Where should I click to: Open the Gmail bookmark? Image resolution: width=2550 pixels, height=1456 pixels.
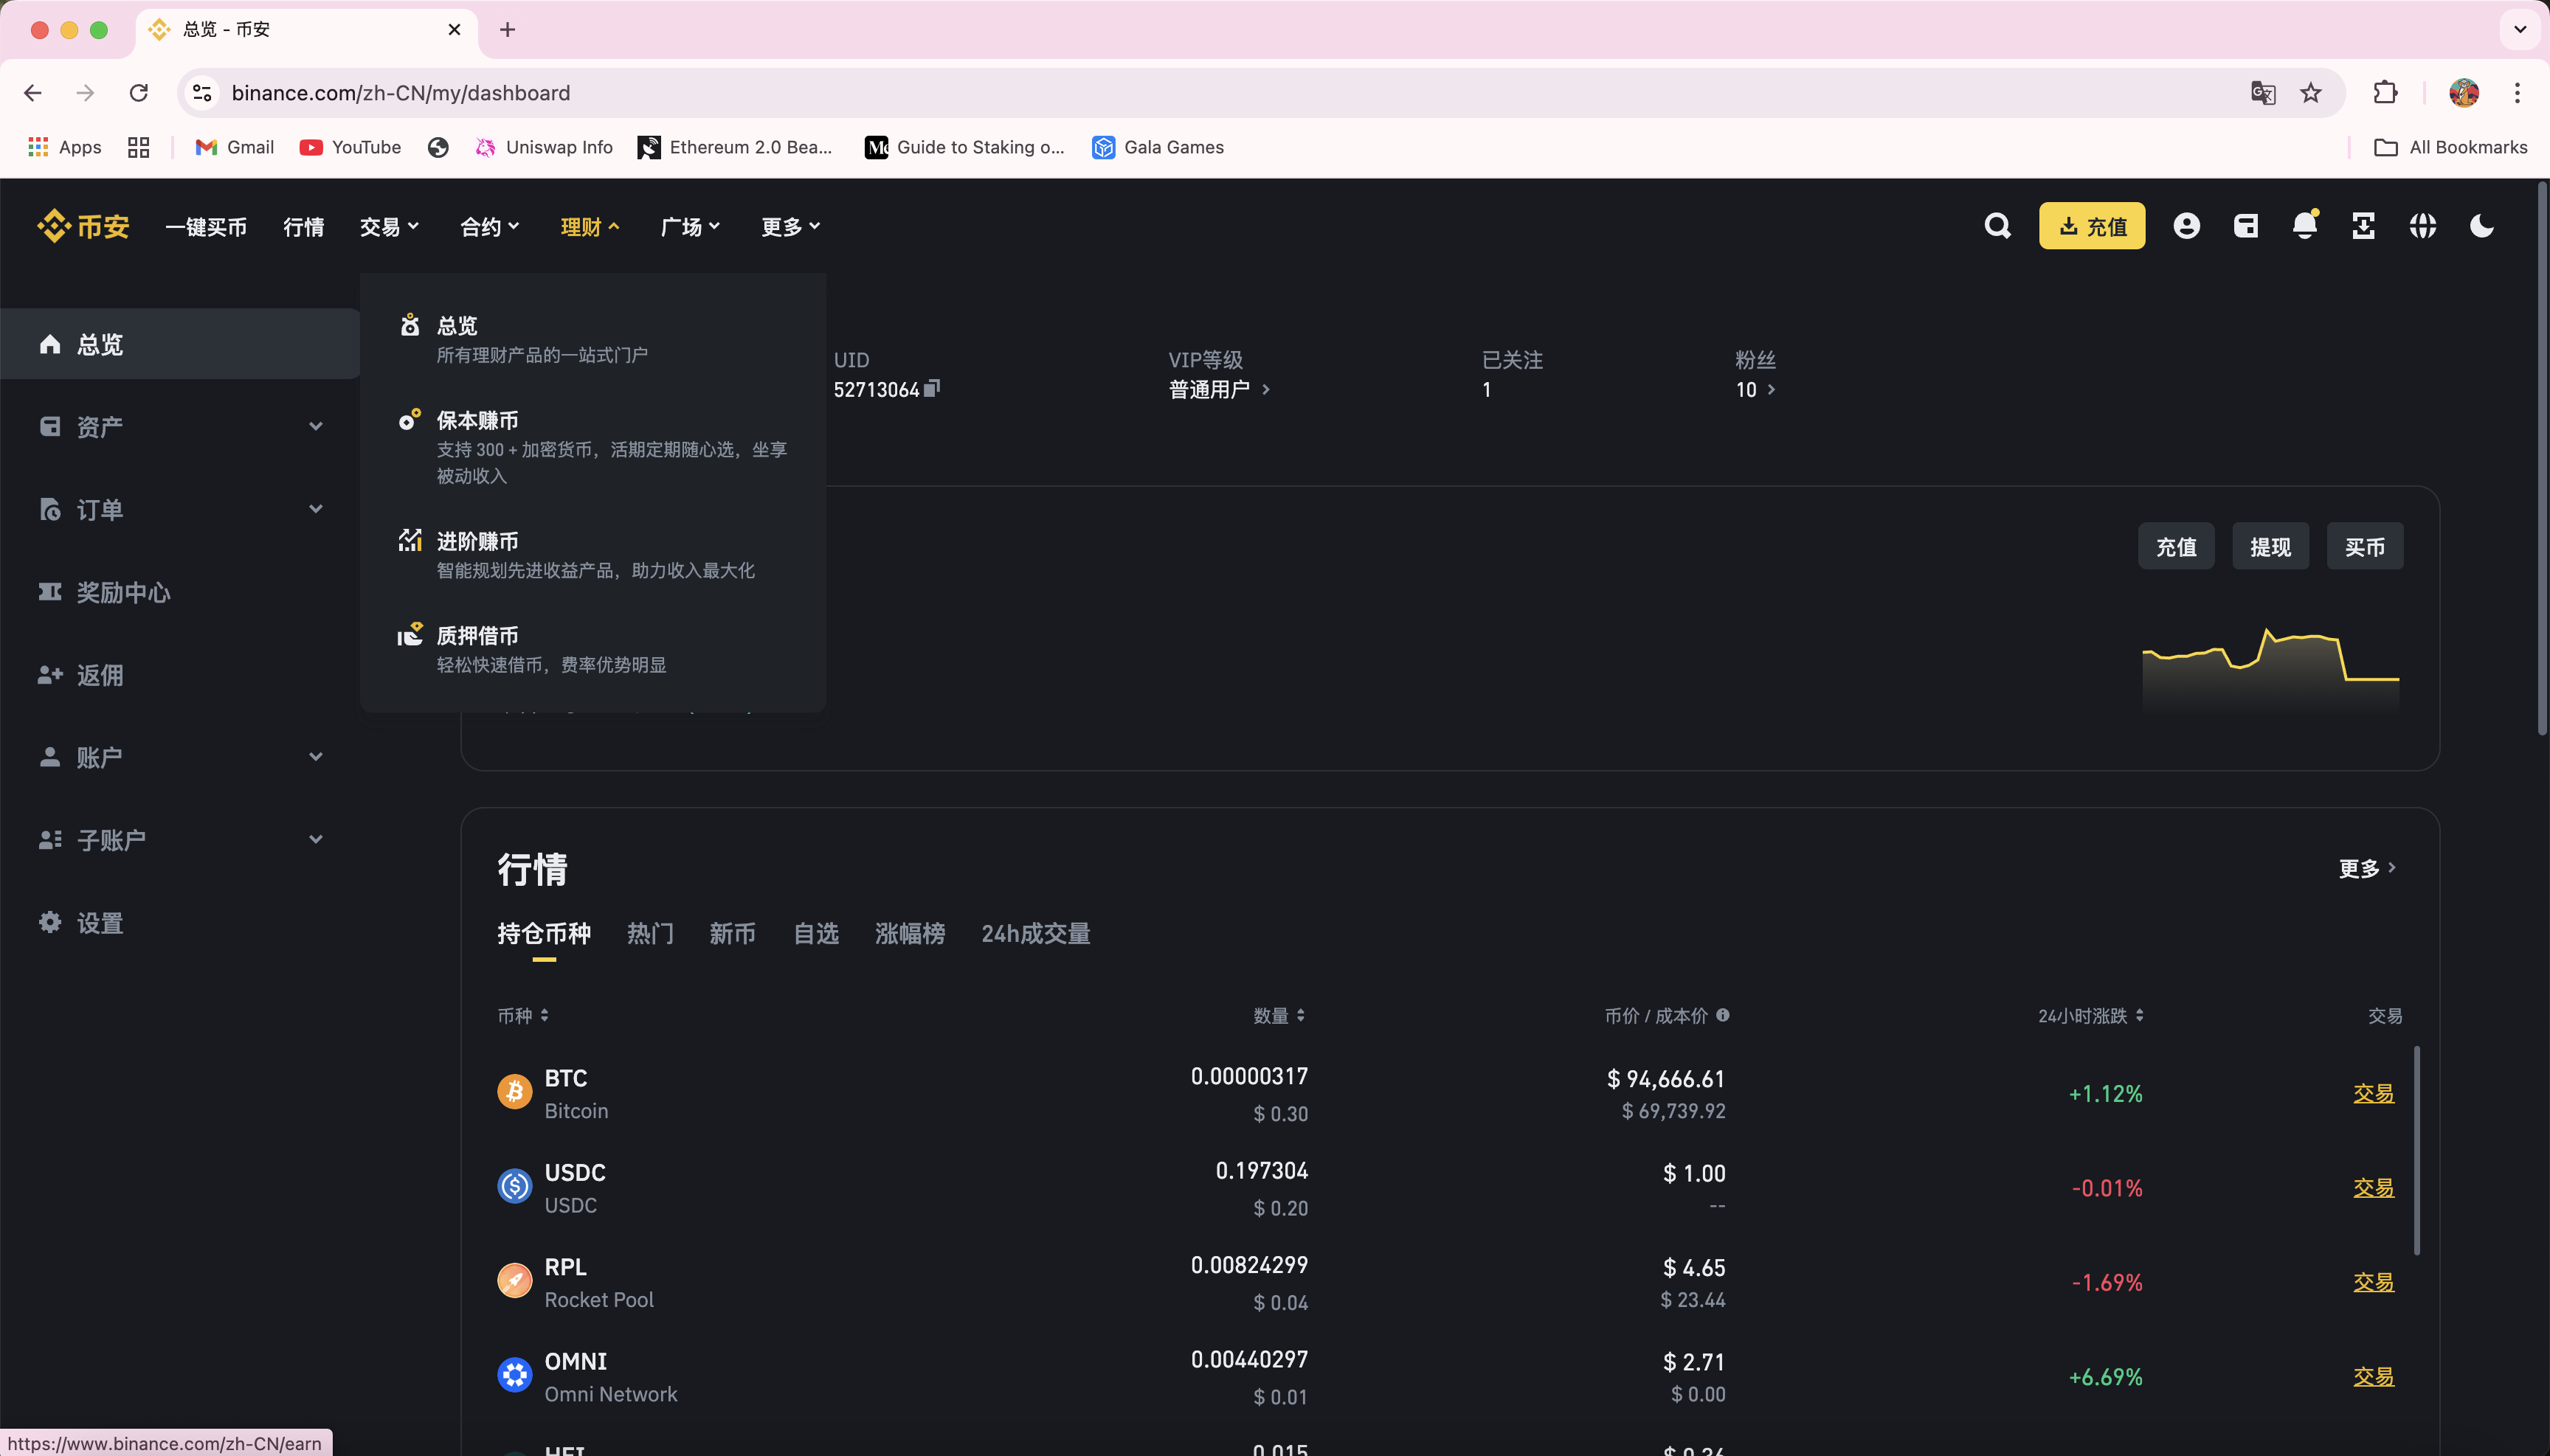click(235, 147)
